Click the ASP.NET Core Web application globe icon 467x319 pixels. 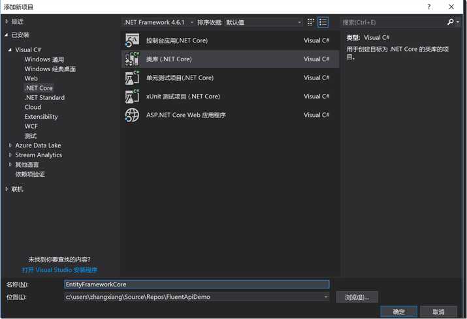(132, 115)
